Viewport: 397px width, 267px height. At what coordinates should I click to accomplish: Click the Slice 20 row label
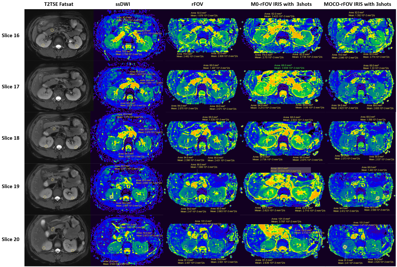[x=10, y=240]
